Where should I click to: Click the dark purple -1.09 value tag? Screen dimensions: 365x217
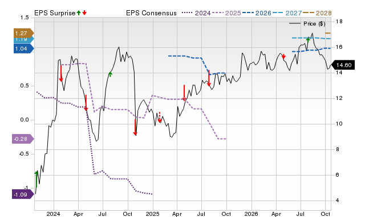coord(23,194)
